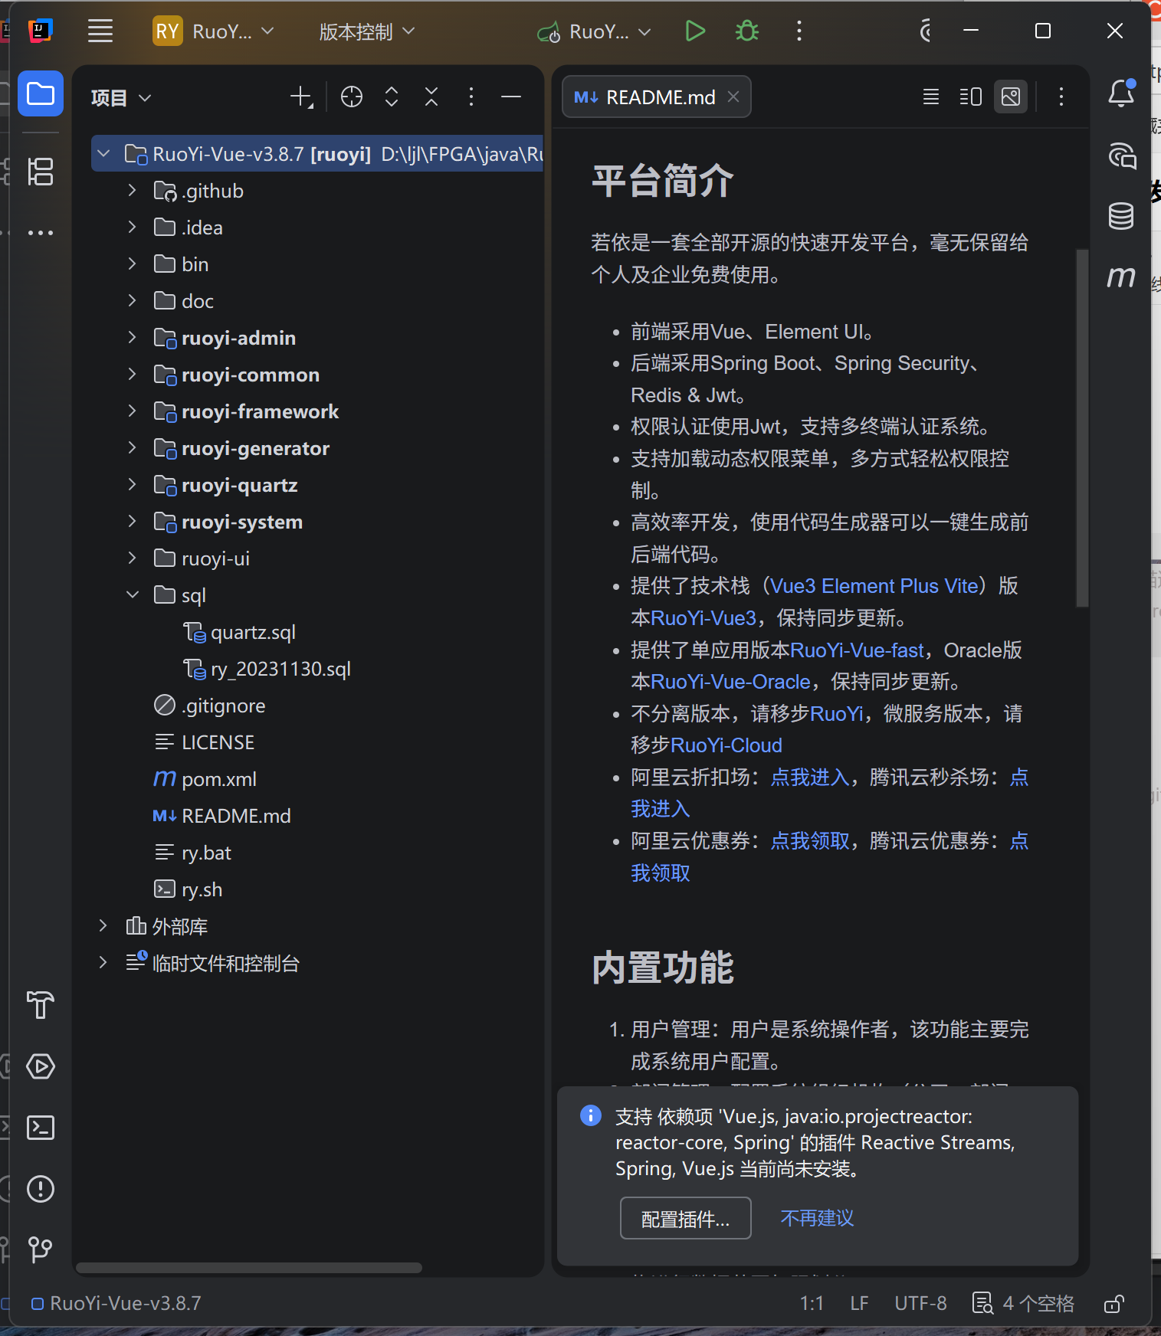Open the RY project selector dropdown
Image resolution: width=1161 pixels, height=1336 pixels.
(x=214, y=31)
